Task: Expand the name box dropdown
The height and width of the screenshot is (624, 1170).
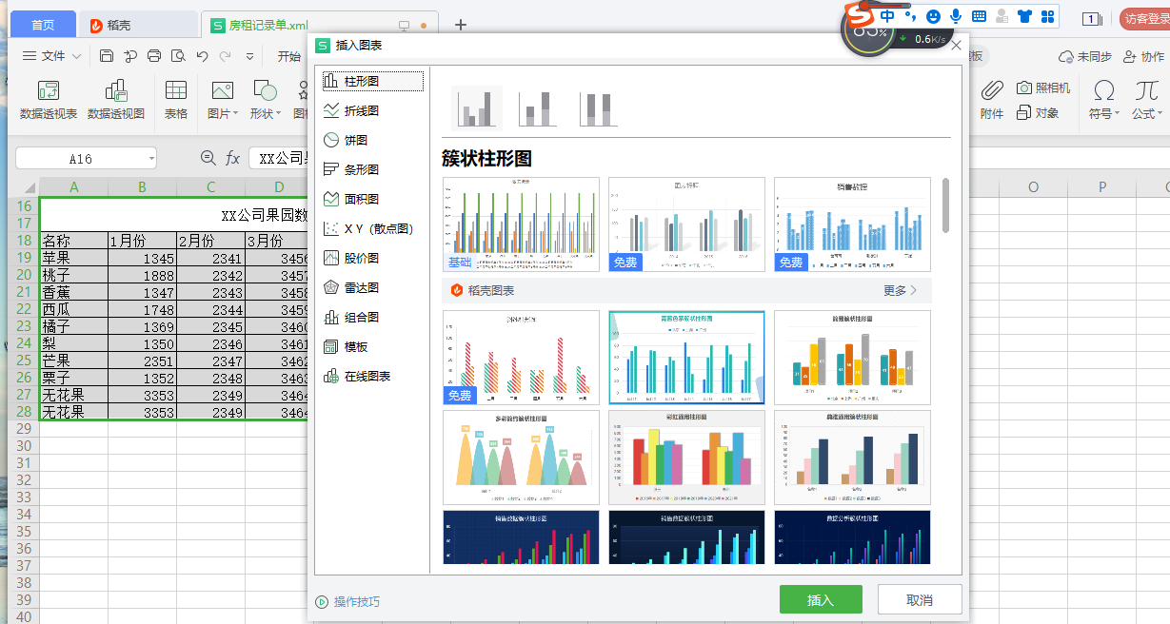Action: [151, 159]
